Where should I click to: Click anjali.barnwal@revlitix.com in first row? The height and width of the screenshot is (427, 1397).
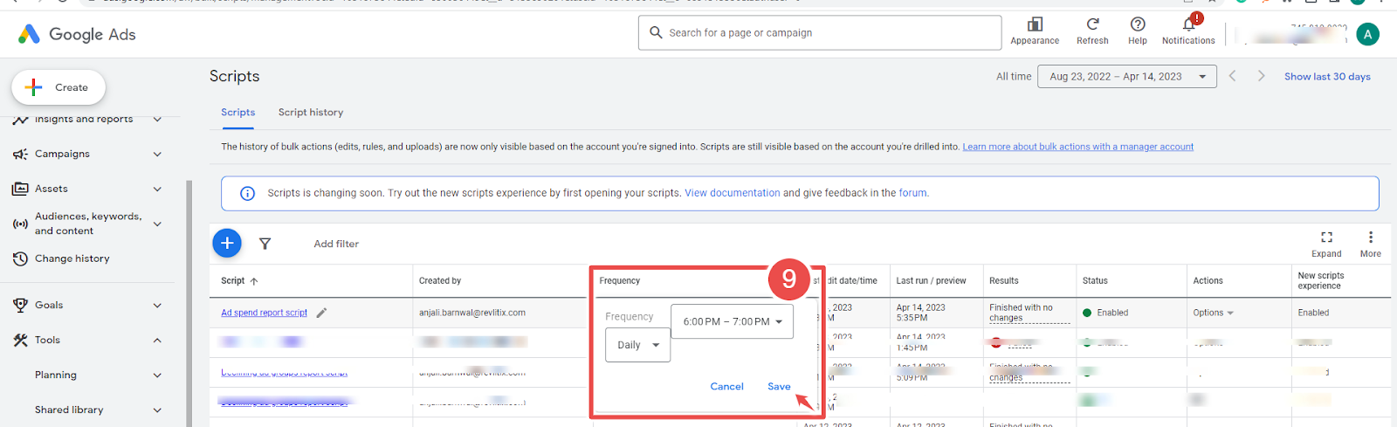472,313
